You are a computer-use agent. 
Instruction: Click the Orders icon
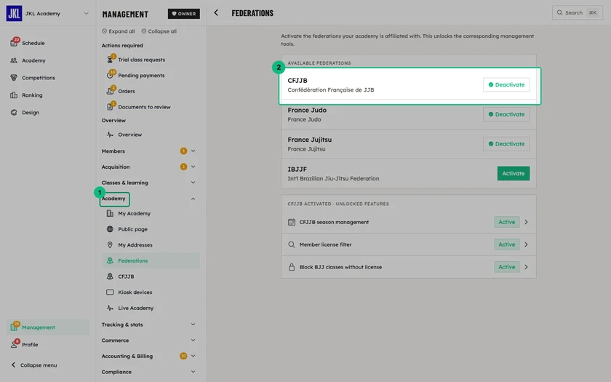click(110, 91)
